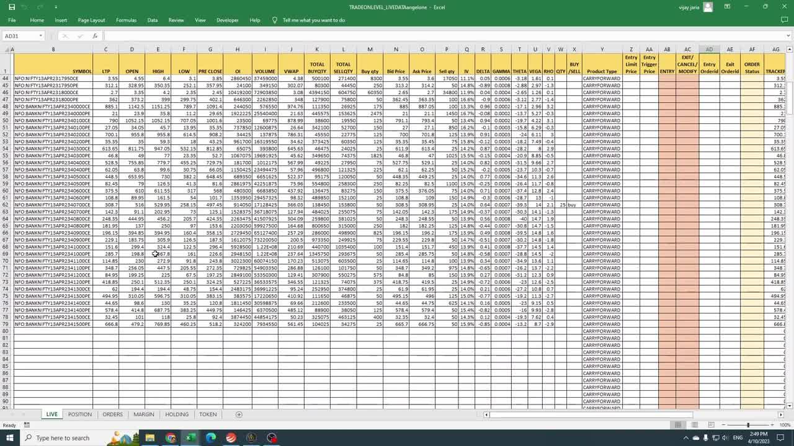Save the workbook with the save icon
The image size is (794, 446).
point(11,7)
